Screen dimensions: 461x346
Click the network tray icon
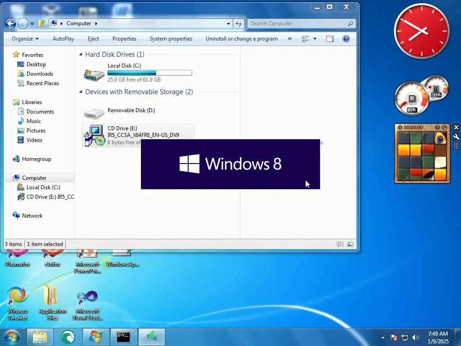[405, 337]
